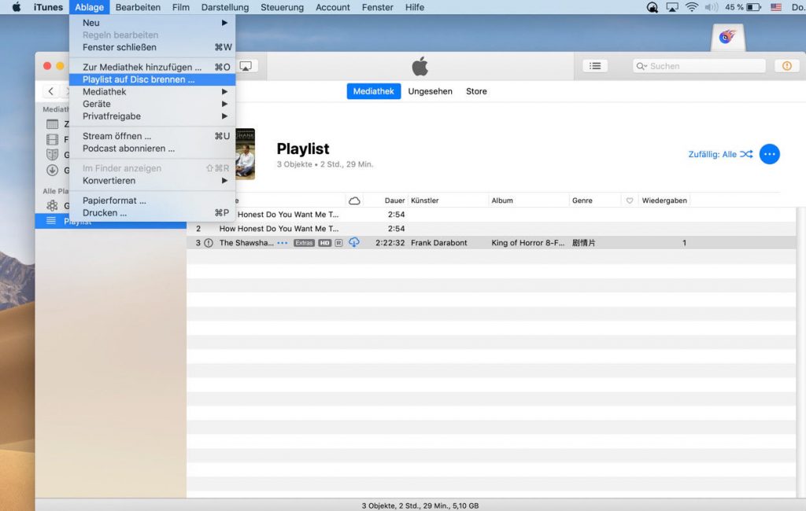
Task: Click Zufällig: Alle shuffle button
Action: point(720,154)
